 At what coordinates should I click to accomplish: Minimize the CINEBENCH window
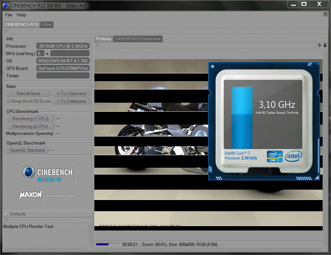(293, 4)
